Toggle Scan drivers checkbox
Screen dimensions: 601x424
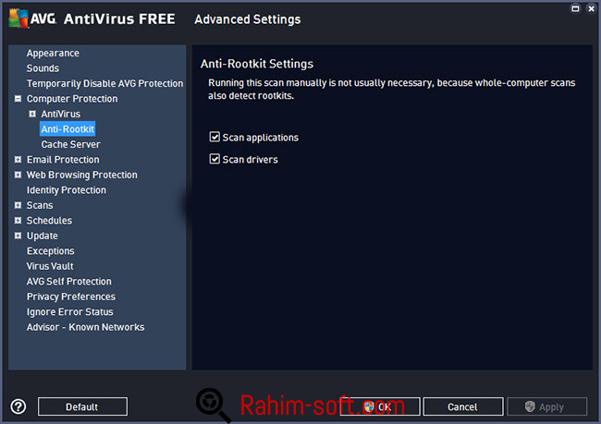[x=215, y=159]
